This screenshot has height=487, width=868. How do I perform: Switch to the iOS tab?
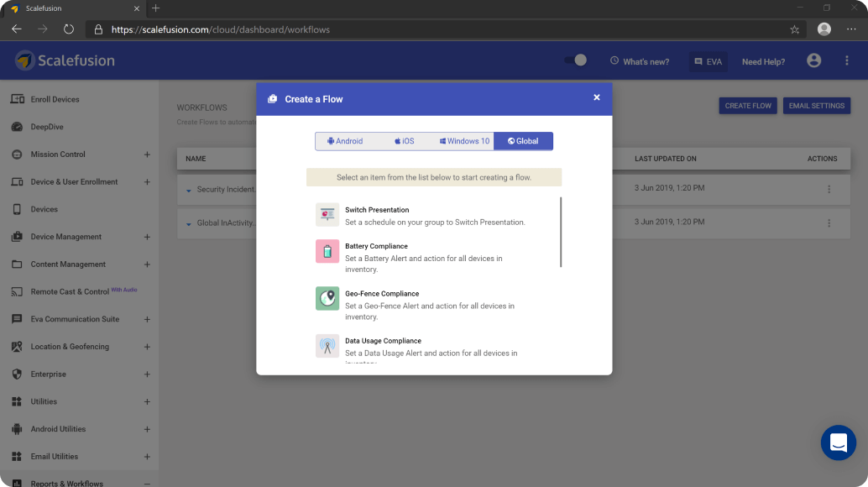pos(404,141)
